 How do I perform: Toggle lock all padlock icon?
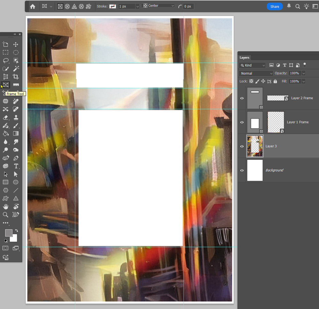[275, 81]
